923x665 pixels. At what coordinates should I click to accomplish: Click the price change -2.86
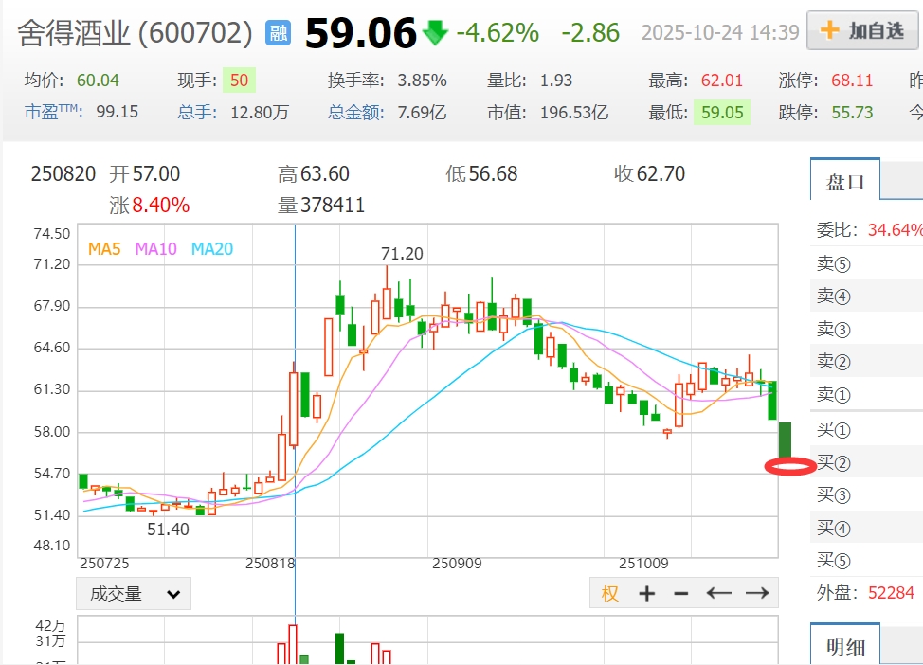590,32
